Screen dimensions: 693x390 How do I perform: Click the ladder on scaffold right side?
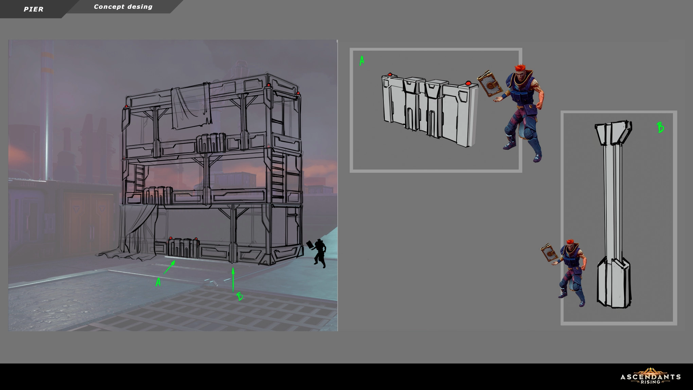click(278, 175)
